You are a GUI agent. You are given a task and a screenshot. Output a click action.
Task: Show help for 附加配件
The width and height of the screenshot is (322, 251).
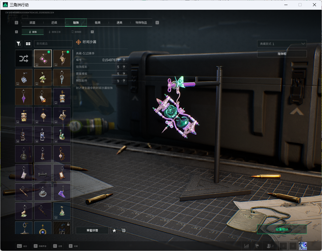pos(124,81)
